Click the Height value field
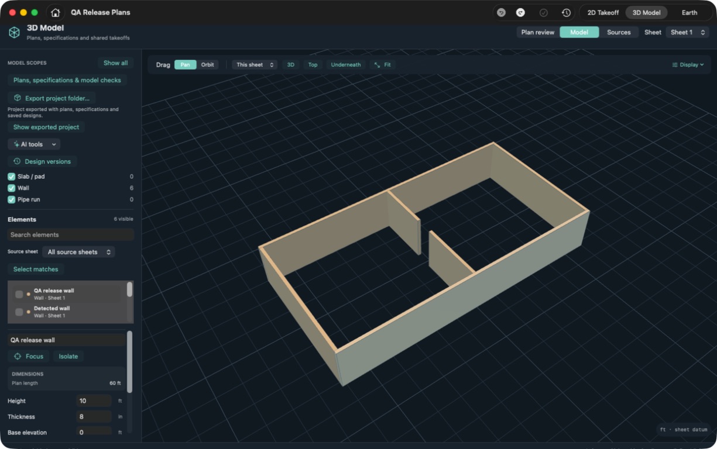This screenshot has width=717, height=449. click(94, 401)
